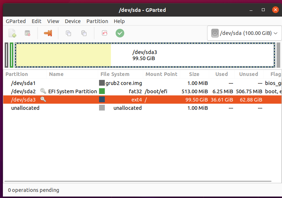
Task: Click the 6.25 MiB used cell
Action: (x=223, y=91)
